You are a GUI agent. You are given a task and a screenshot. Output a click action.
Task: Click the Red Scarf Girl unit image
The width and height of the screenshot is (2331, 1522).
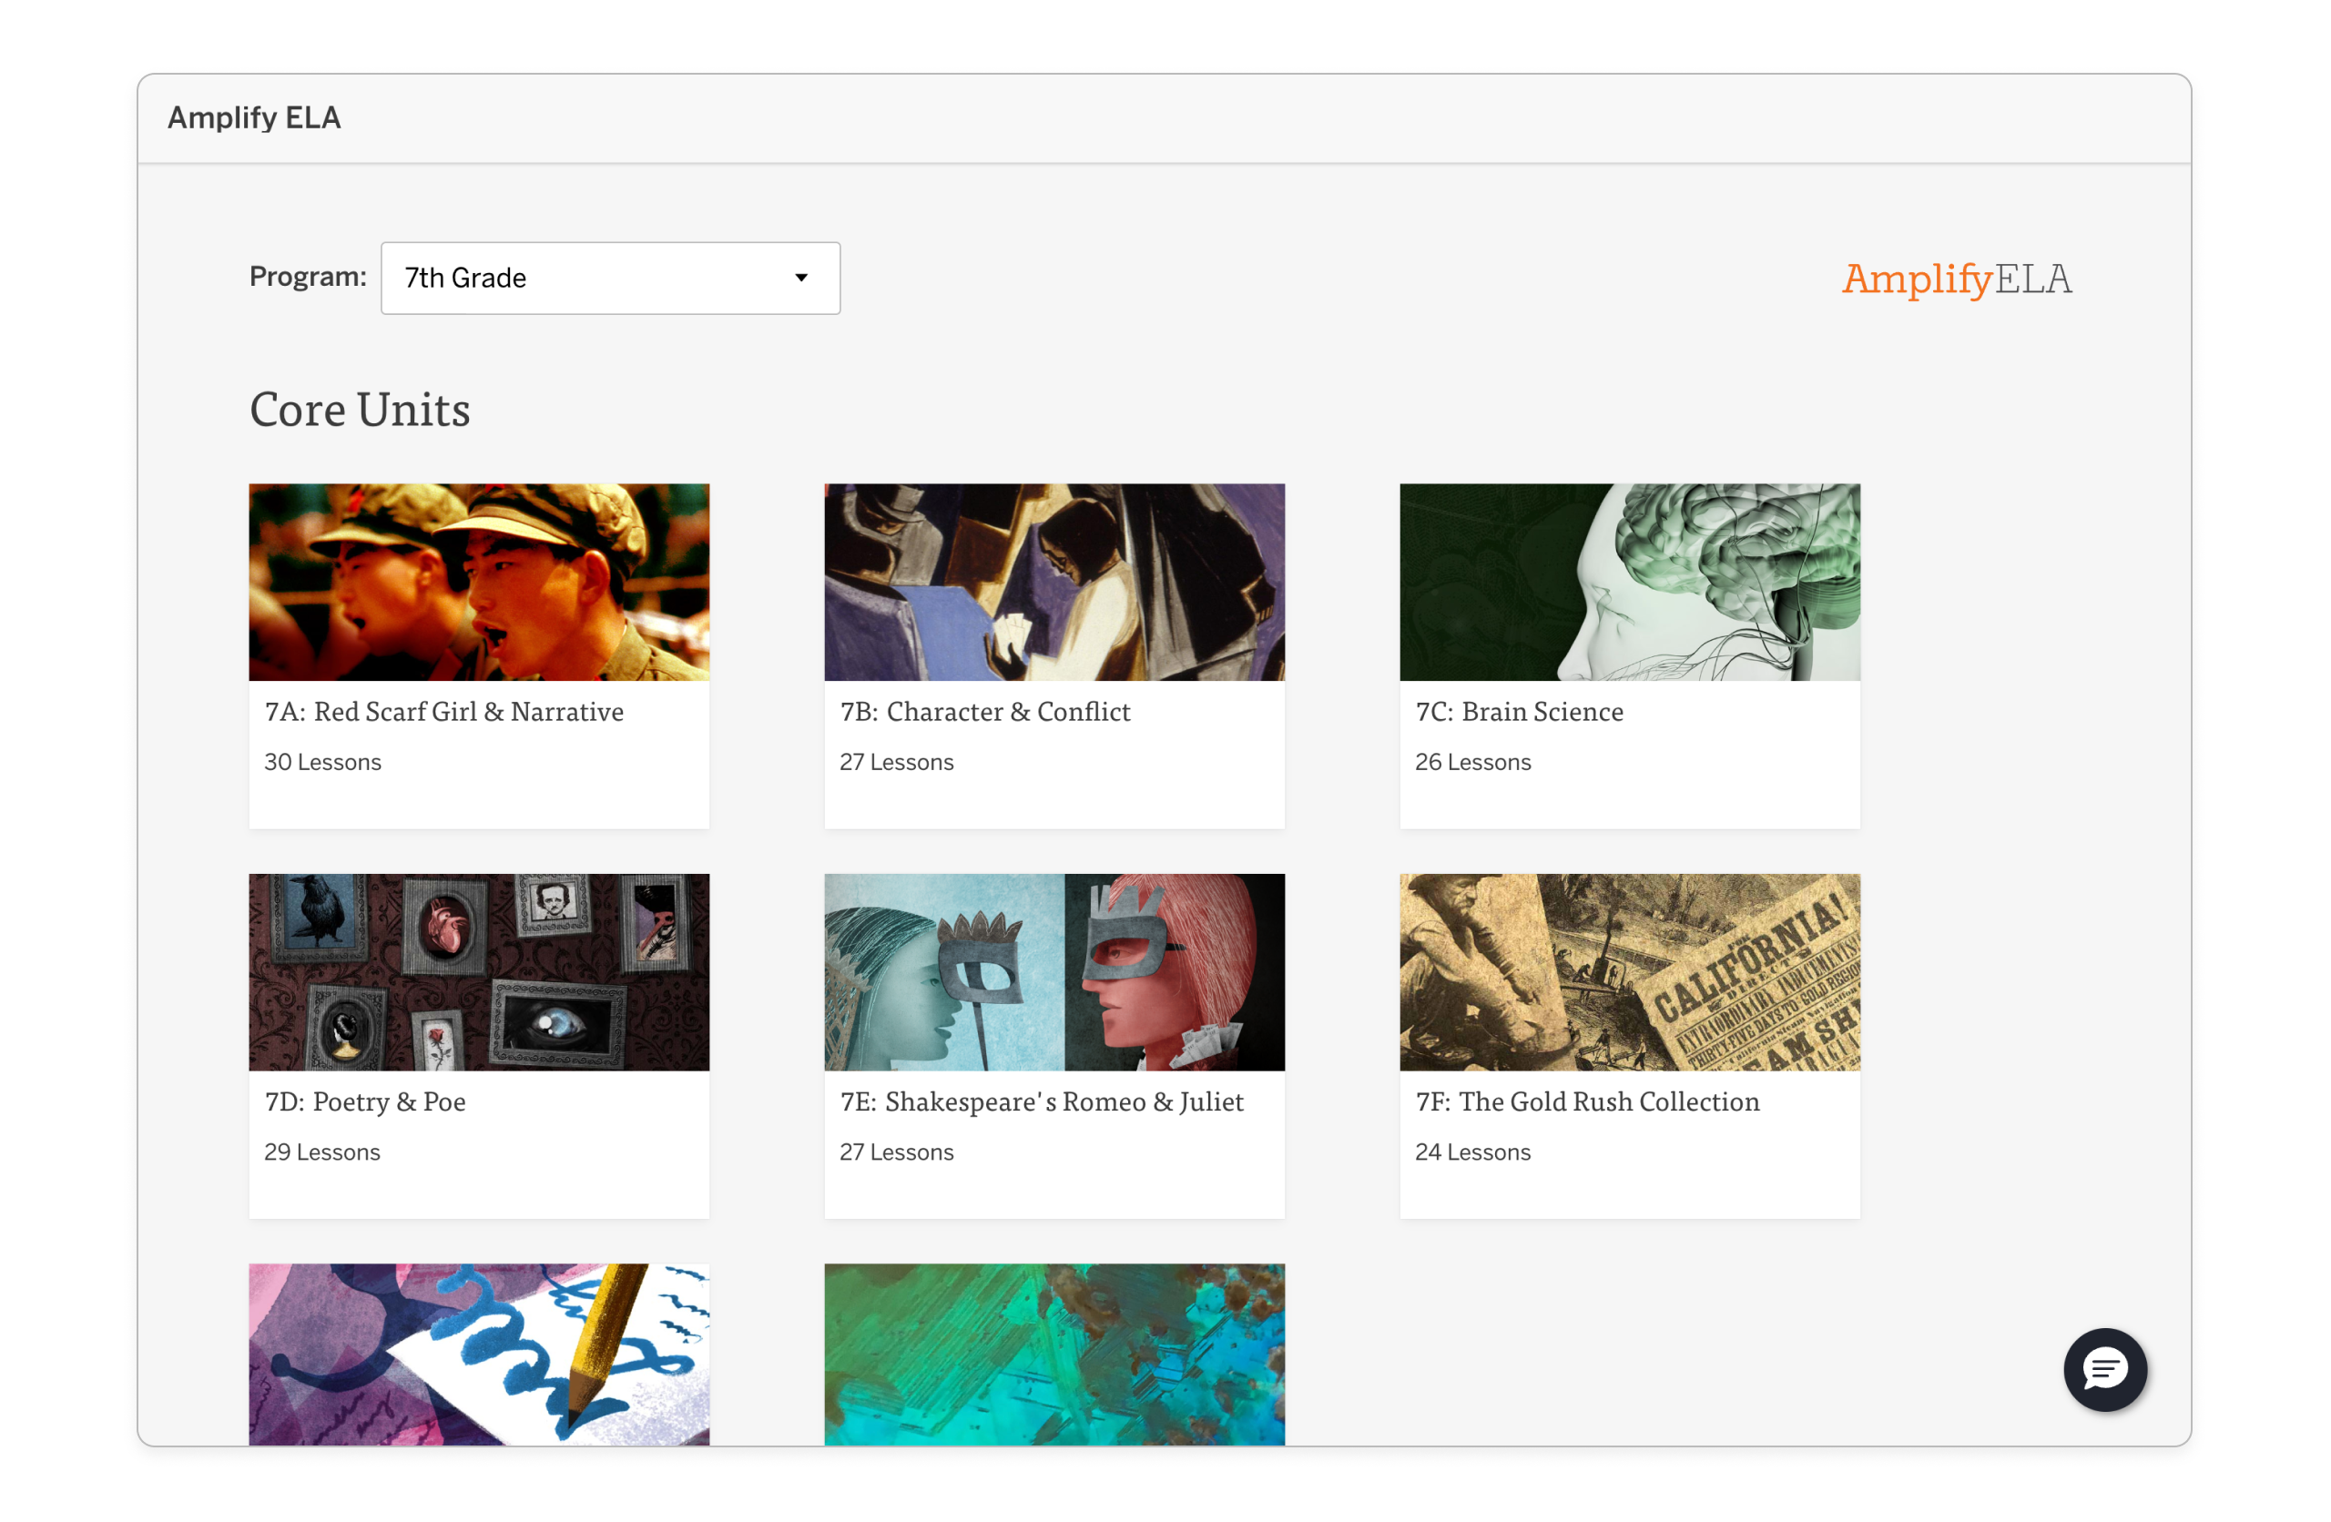click(x=479, y=581)
